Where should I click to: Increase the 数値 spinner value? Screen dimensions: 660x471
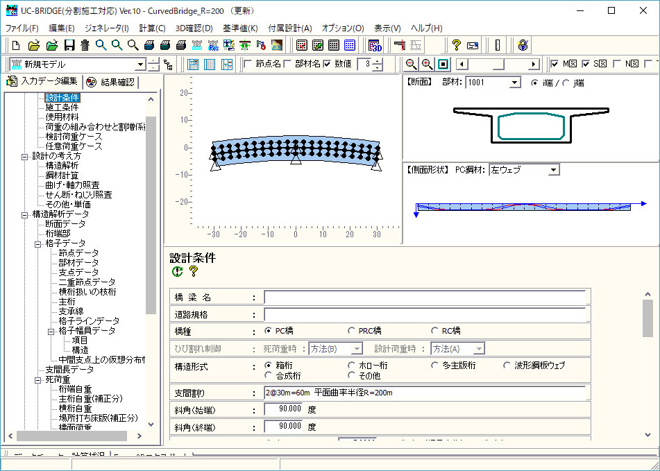(x=378, y=62)
